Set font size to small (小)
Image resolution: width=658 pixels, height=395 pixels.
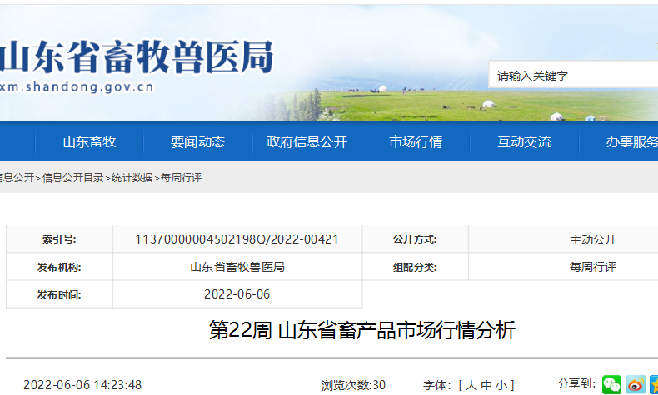click(501, 385)
